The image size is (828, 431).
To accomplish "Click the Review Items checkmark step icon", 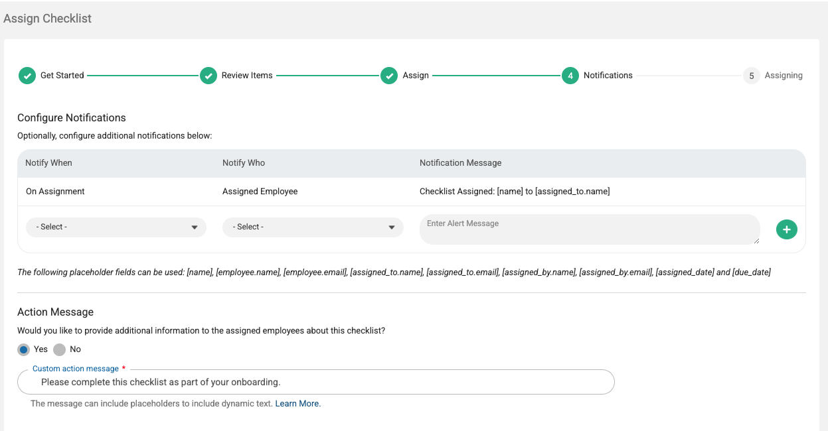I will pos(208,76).
